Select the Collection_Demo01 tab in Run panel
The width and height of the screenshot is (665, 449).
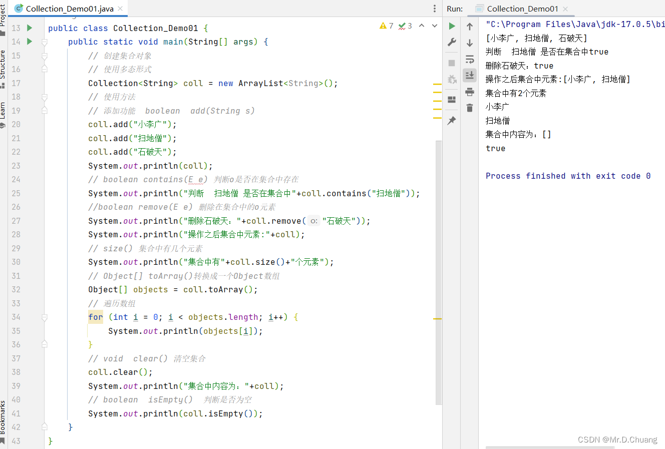click(x=522, y=9)
